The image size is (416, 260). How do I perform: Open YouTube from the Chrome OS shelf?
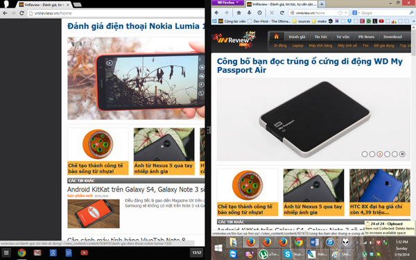[x=84, y=253]
